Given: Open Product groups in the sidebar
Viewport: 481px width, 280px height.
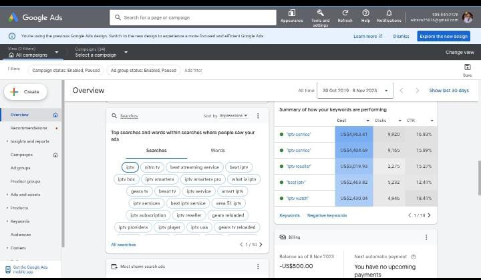Looking at the screenshot, I should pyautogui.click(x=25, y=181).
